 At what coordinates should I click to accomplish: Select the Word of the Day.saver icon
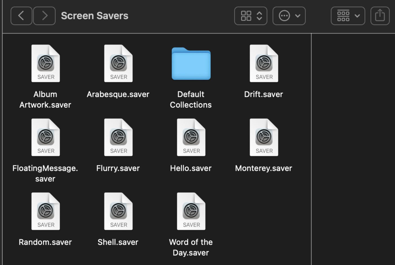pos(191,211)
